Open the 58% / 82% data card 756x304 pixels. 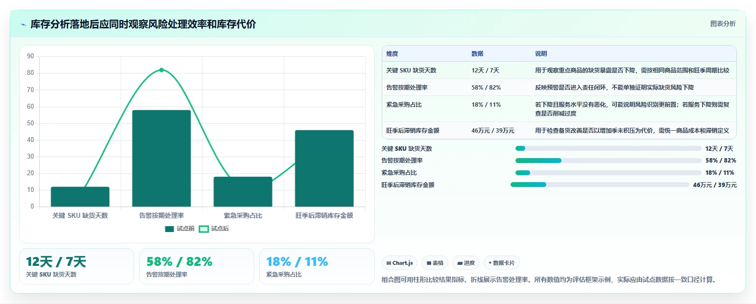196,266
